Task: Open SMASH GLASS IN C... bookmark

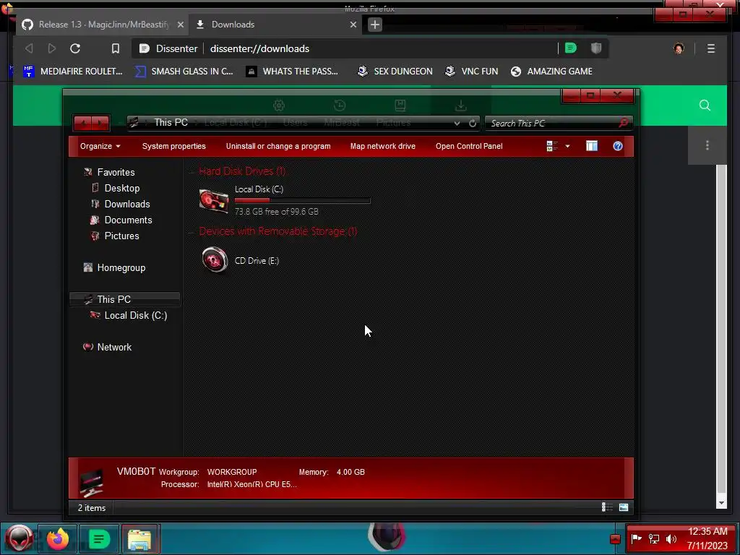Action: 184,72
